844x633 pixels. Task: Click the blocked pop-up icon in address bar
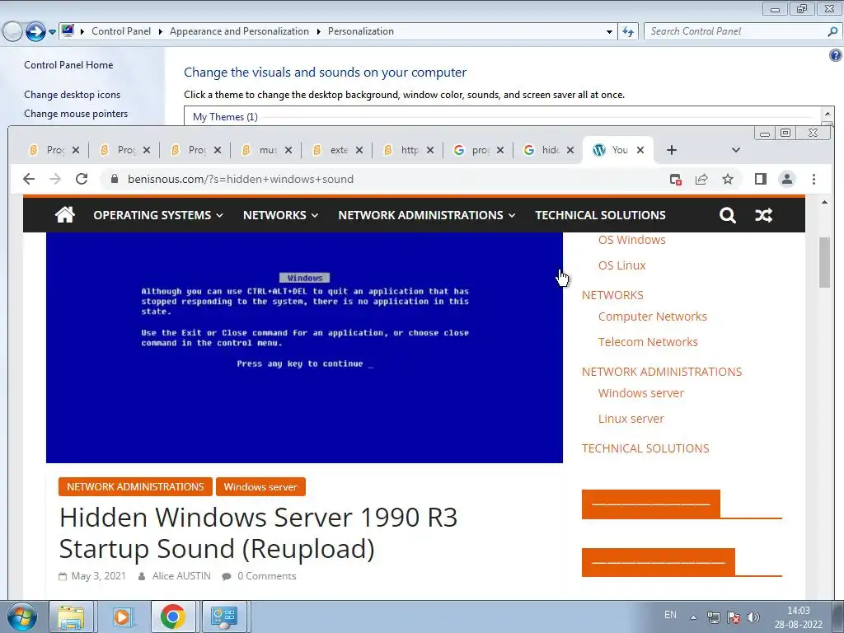click(676, 179)
